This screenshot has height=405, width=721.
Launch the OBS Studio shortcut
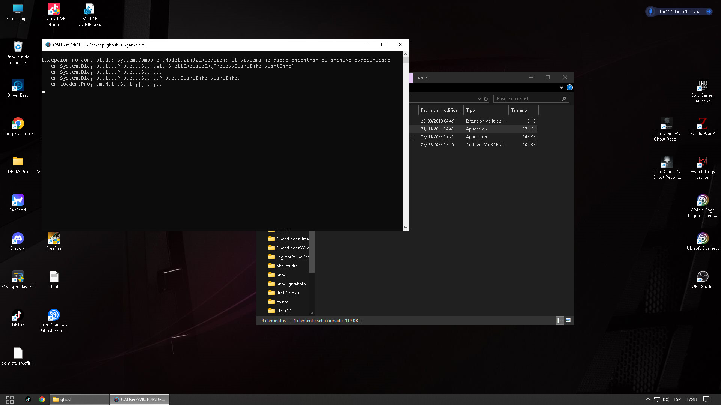coord(702,277)
